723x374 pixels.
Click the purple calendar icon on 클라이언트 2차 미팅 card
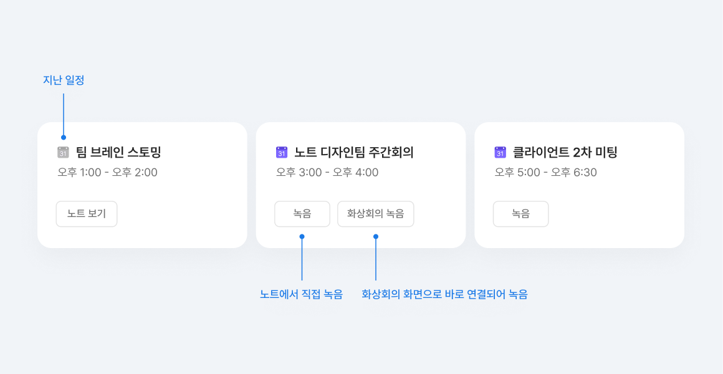pyautogui.click(x=500, y=151)
